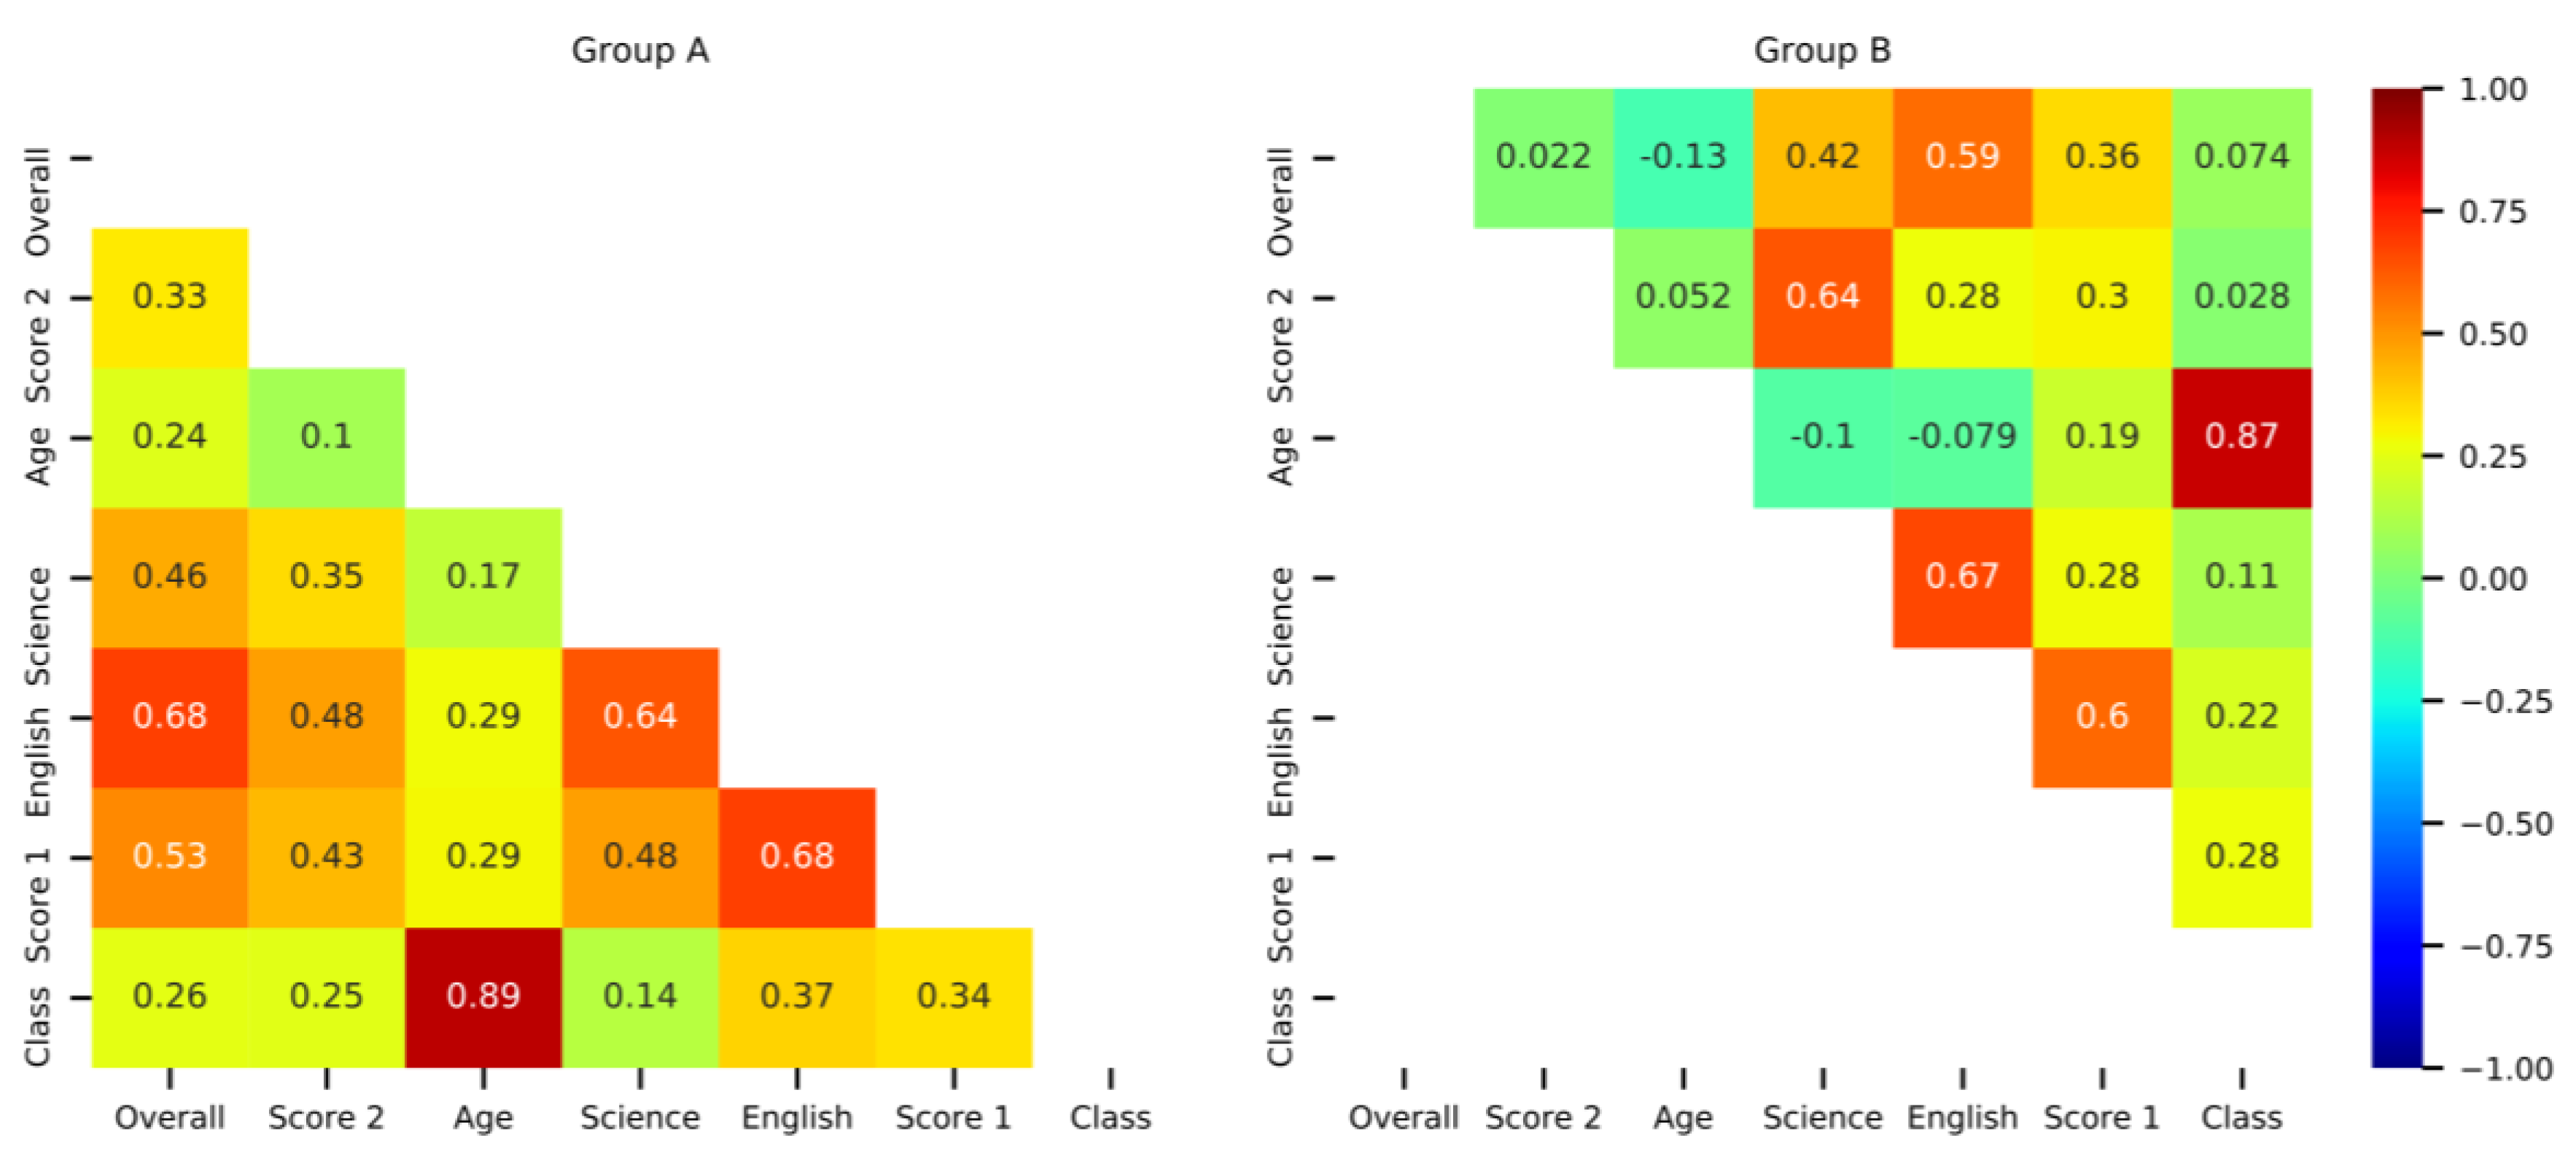This screenshot has width=2576, height=1160.
Task: Pick the 0.022 cell in Group B
Action: [x=1543, y=157]
